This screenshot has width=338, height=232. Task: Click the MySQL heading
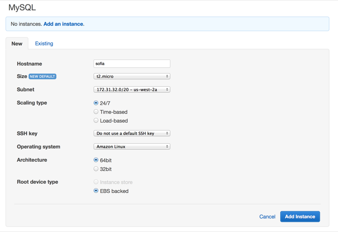click(22, 8)
